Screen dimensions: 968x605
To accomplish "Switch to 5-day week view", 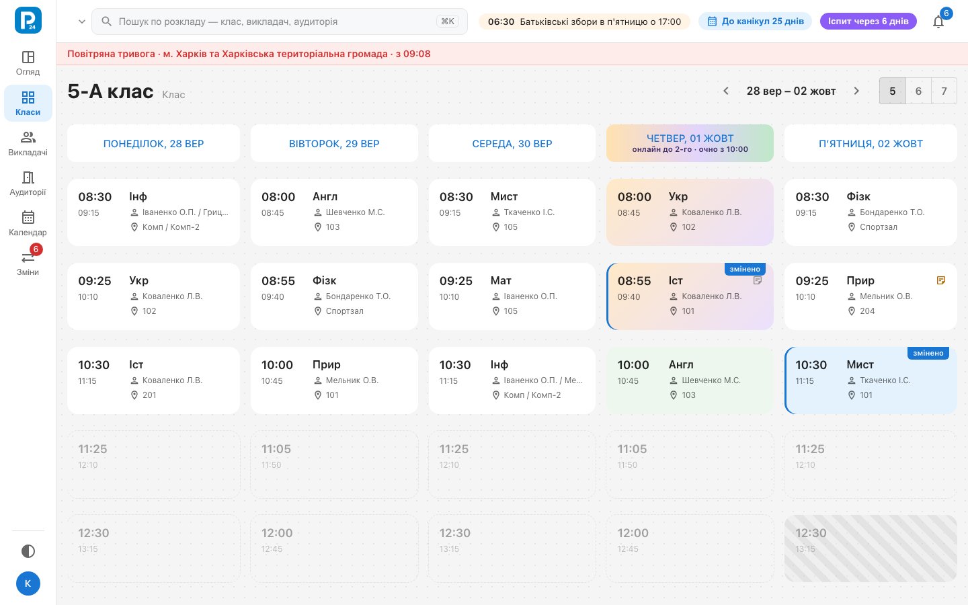I will (x=893, y=91).
